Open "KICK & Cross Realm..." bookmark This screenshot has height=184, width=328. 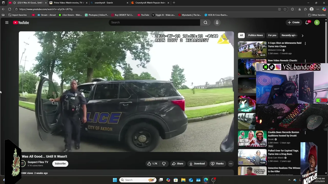[216, 15]
